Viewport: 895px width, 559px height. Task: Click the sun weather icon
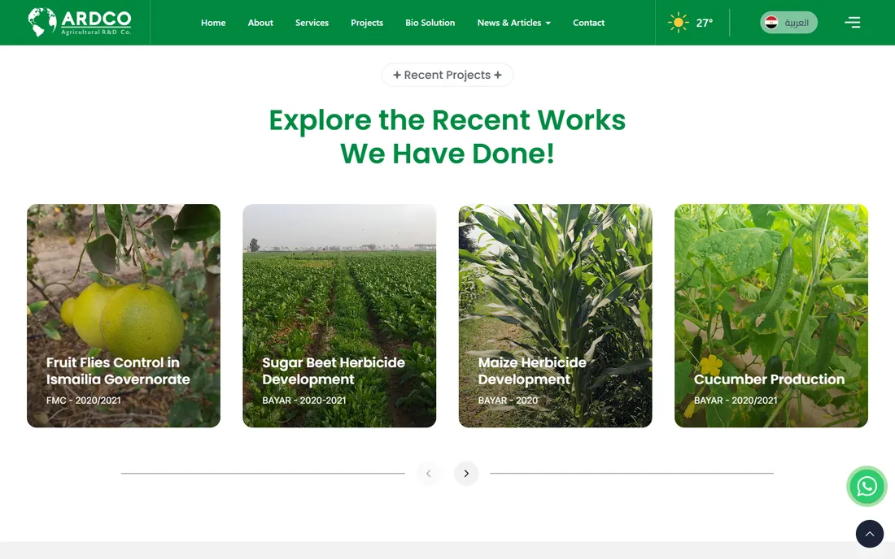[x=678, y=23]
